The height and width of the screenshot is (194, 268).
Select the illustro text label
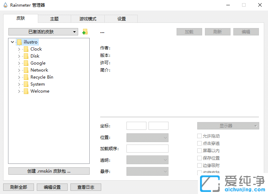pyautogui.click(x=30, y=42)
